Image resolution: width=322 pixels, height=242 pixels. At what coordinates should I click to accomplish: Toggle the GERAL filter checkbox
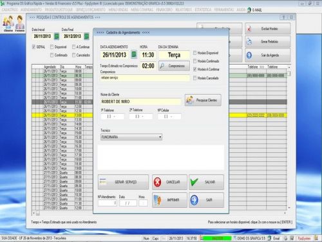33,46
